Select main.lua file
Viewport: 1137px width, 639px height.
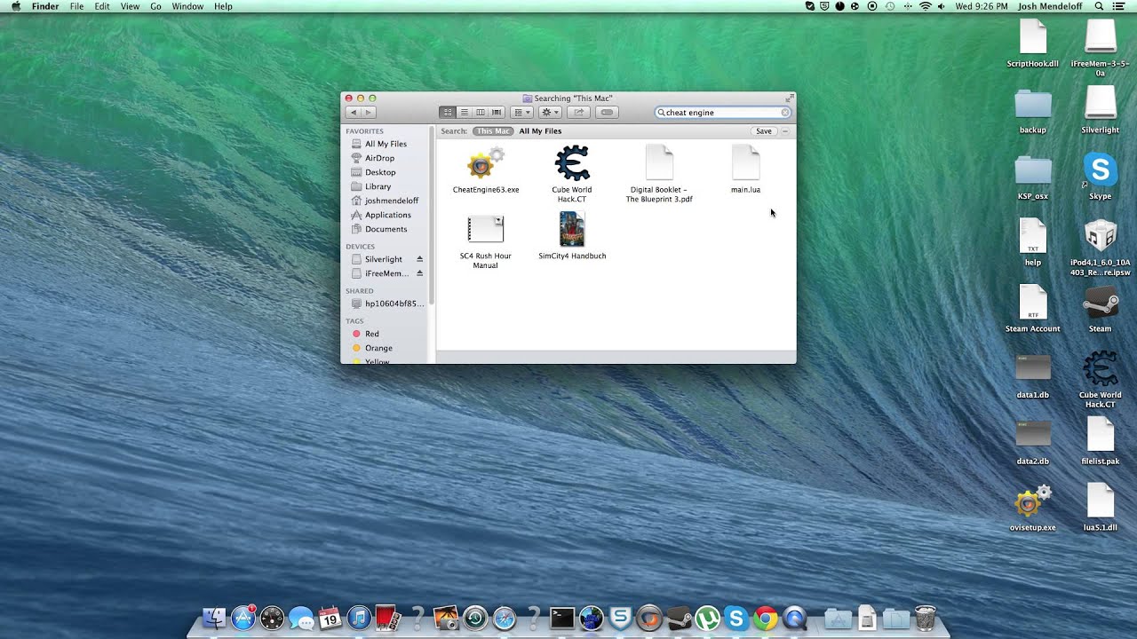745,170
